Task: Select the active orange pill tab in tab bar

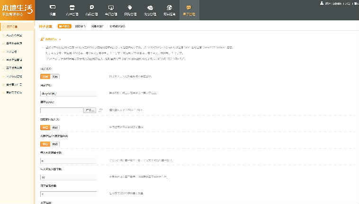Action: [x=64, y=27]
